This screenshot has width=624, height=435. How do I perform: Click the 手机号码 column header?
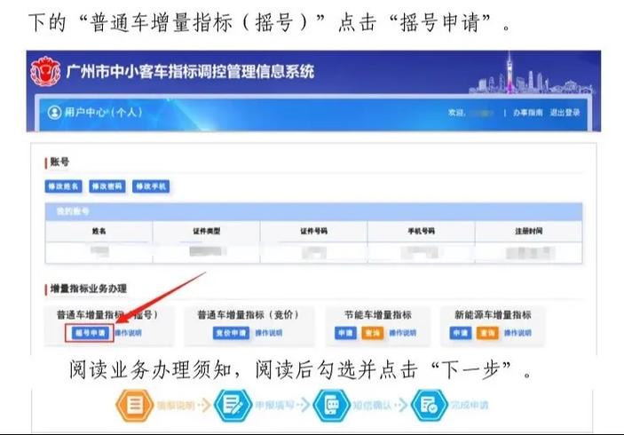(422, 231)
